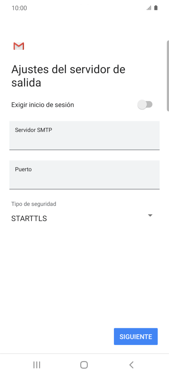Continue with the SIGUIENTE button
169x376 pixels.
click(x=136, y=336)
